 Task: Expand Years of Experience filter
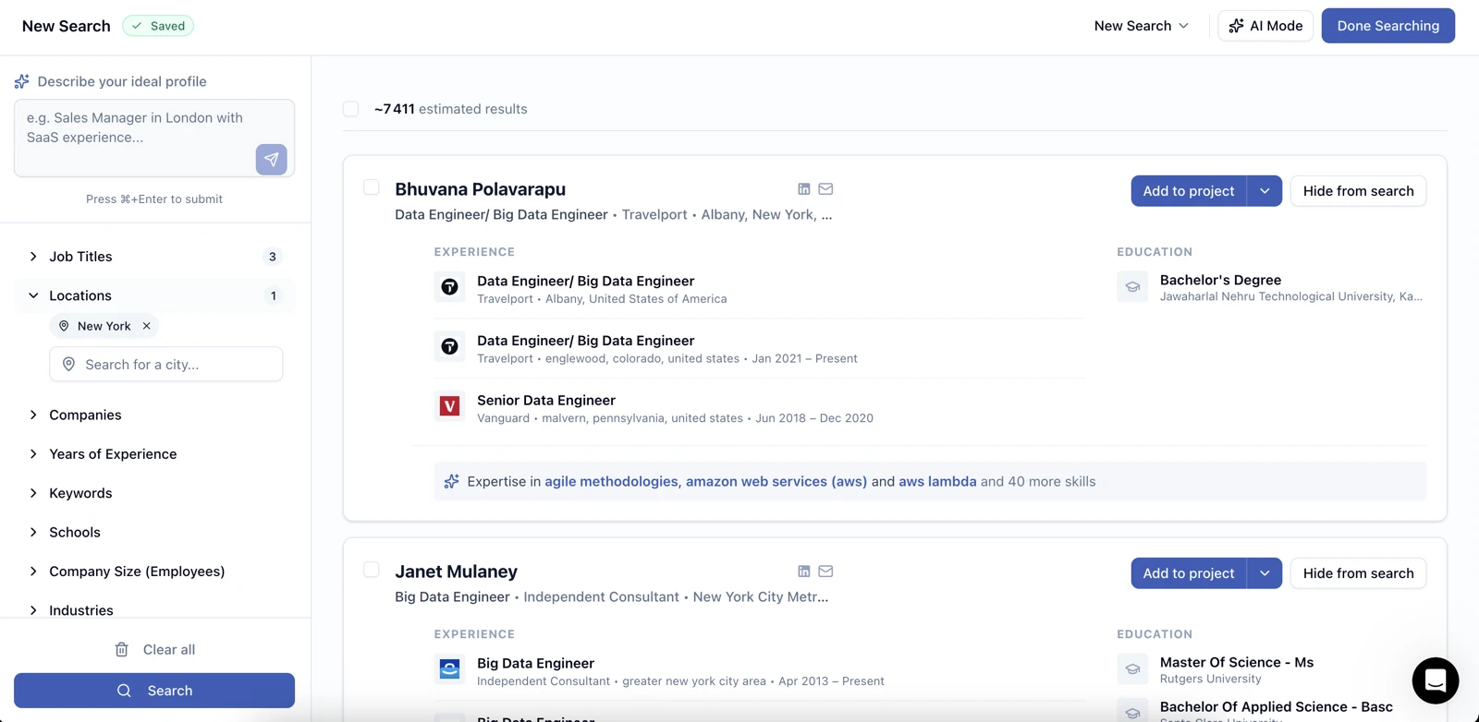[154, 454]
